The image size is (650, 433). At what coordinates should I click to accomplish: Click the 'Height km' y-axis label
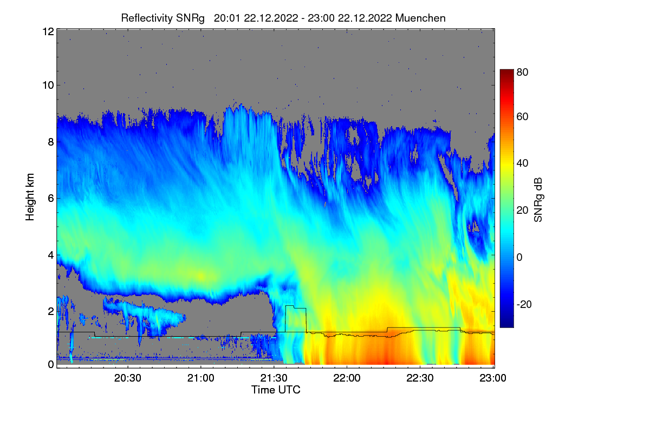30,197
